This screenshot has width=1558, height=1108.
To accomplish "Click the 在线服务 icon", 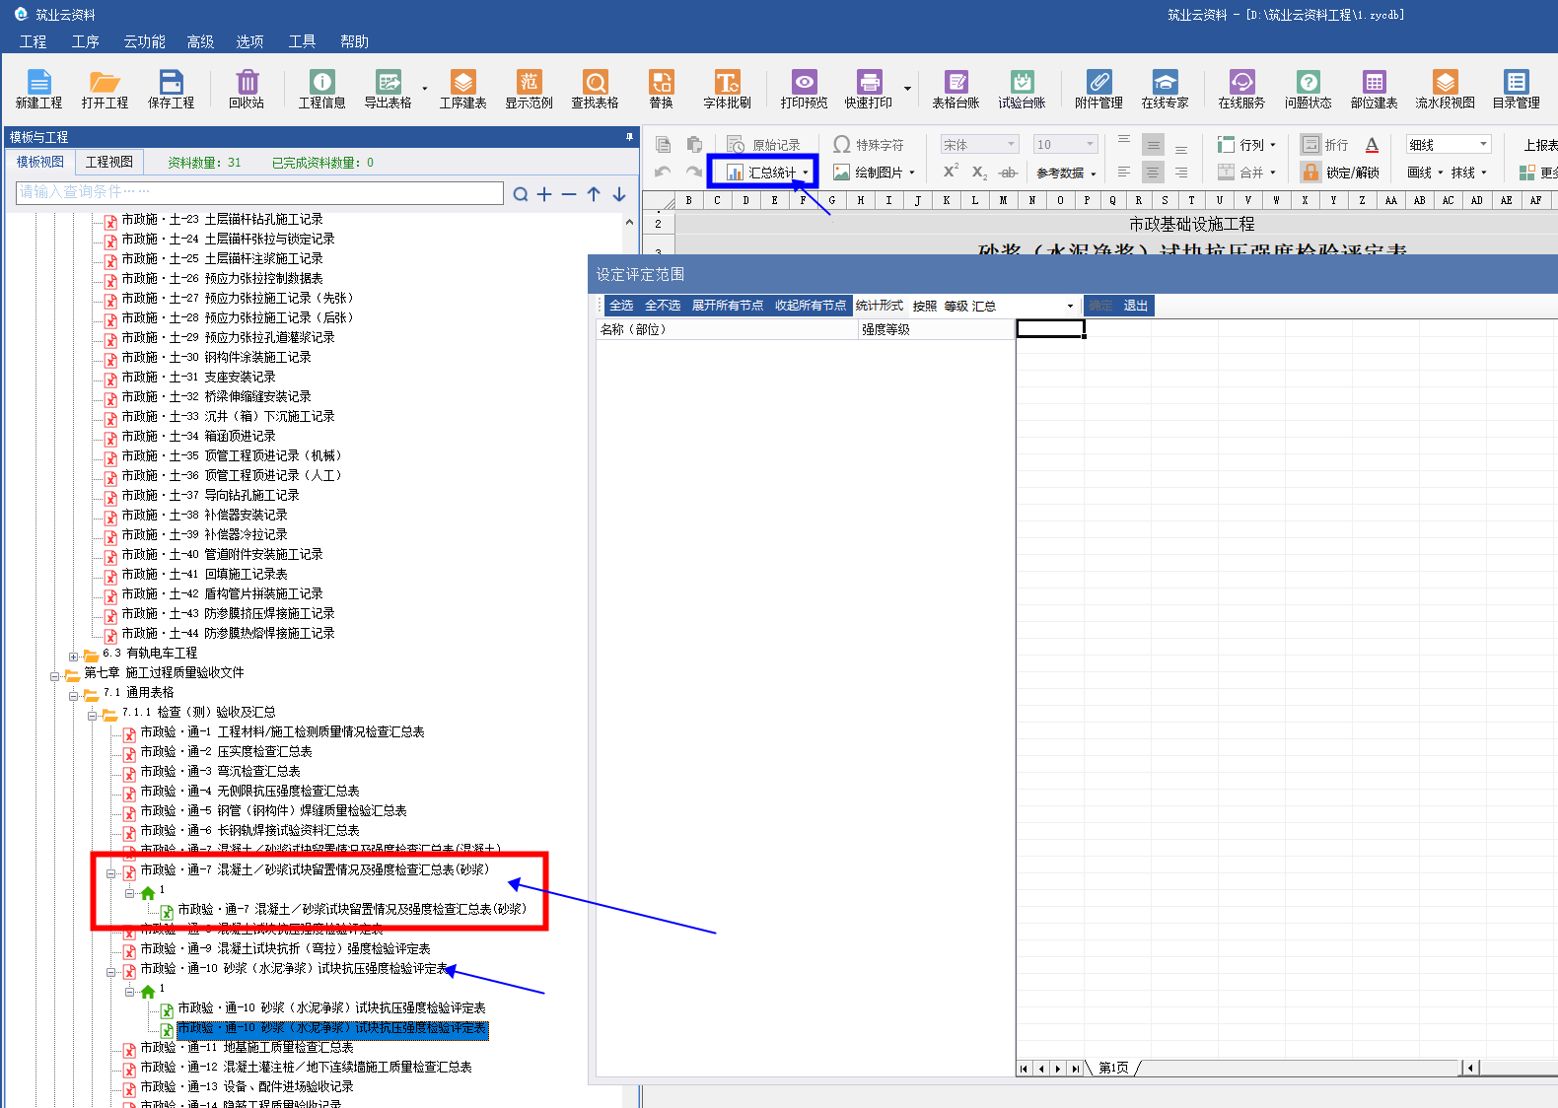I will click(1241, 89).
